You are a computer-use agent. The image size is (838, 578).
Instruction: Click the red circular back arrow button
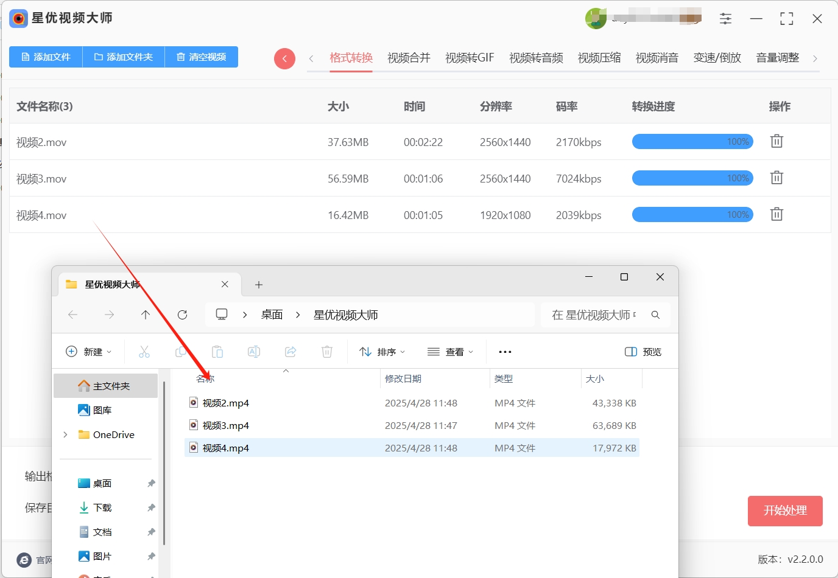click(284, 58)
